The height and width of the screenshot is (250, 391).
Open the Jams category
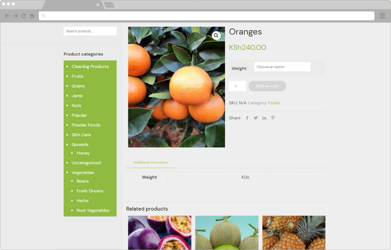click(77, 96)
